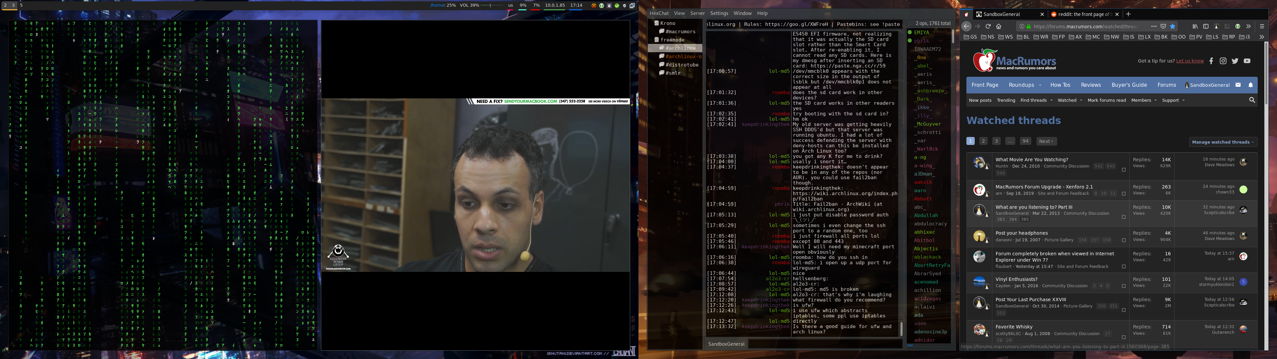Tick checkbox for Forum completely broken thread
1277x359 pixels.
click(1123, 266)
